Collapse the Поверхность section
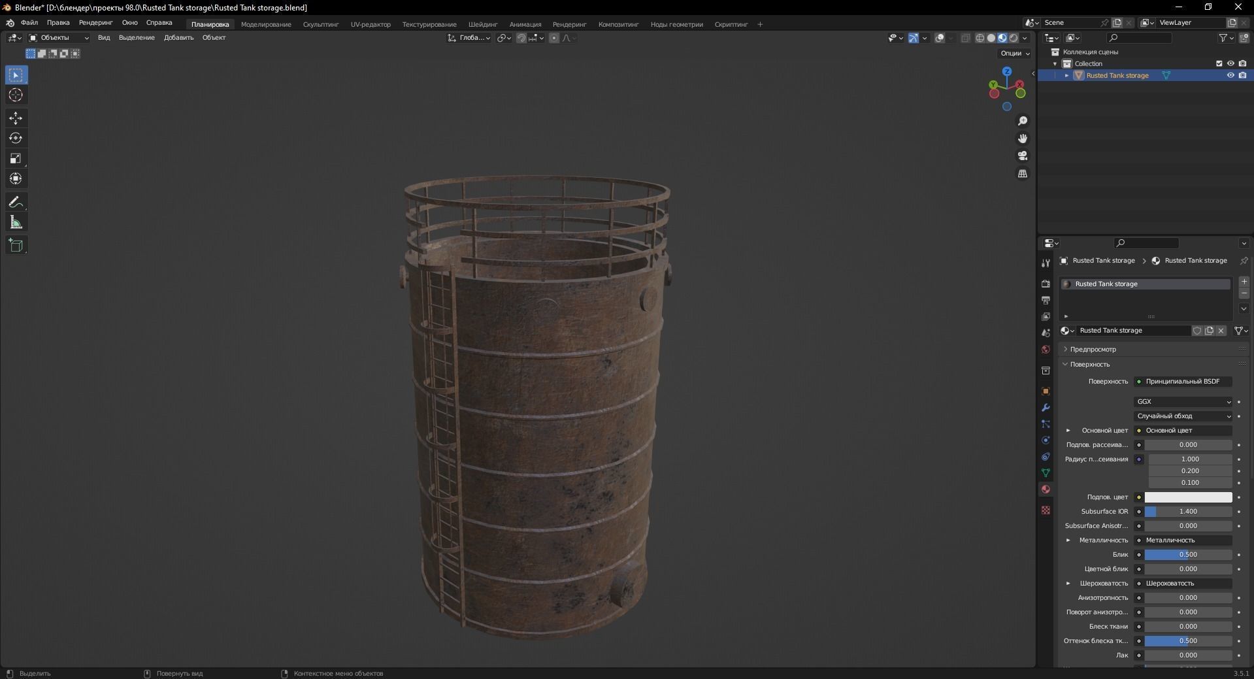The height and width of the screenshot is (679, 1254). pyautogui.click(x=1065, y=365)
